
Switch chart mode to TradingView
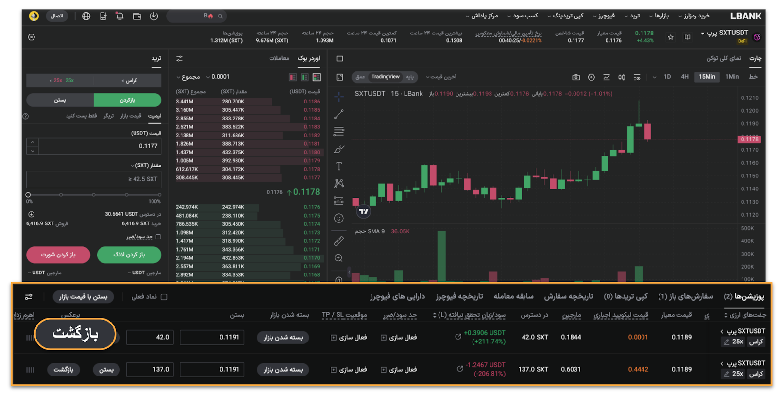[x=385, y=77]
